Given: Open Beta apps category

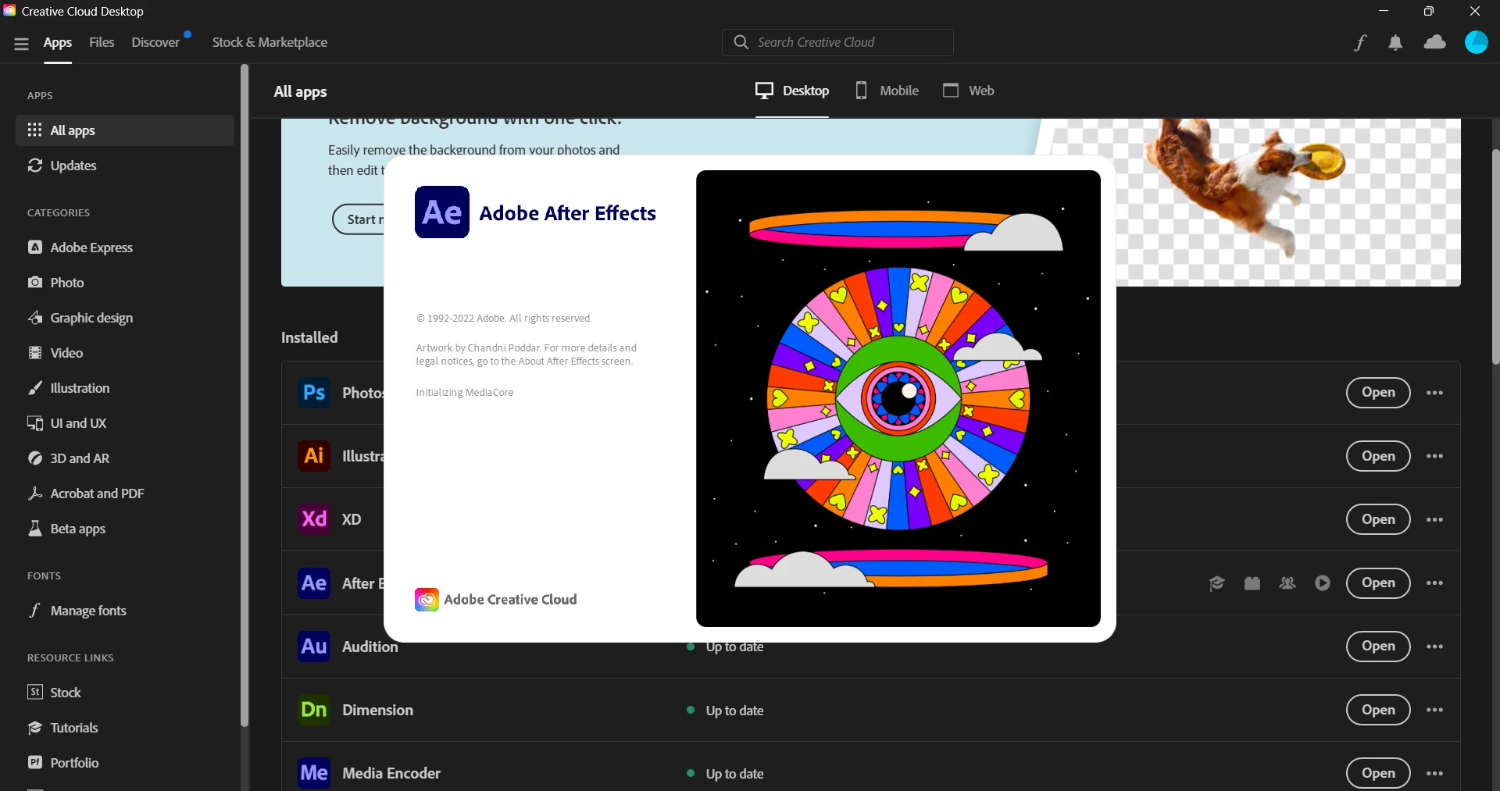Looking at the screenshot, I should pyautogui.click(x=125, y=529).
